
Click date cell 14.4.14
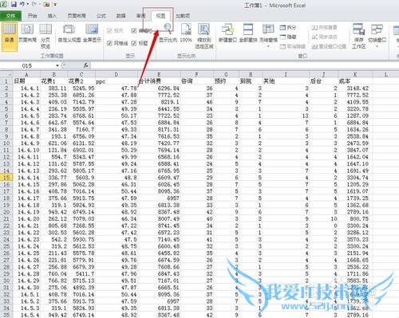26,178
